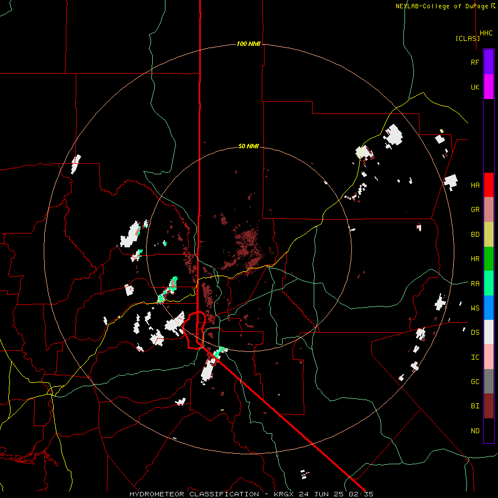Click the brown BI legend swatch
Image resolution: width=498 pixels, height=498 pixels.
[489, 406]
